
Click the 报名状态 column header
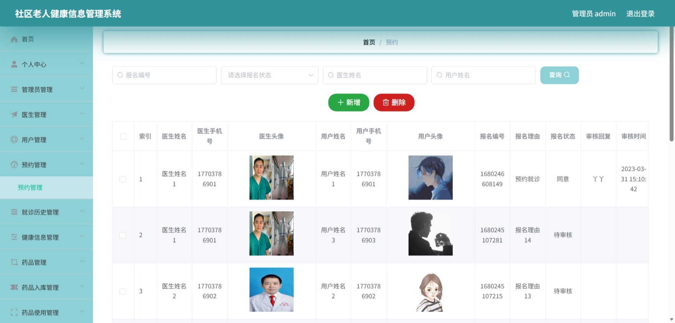point(563,136)
